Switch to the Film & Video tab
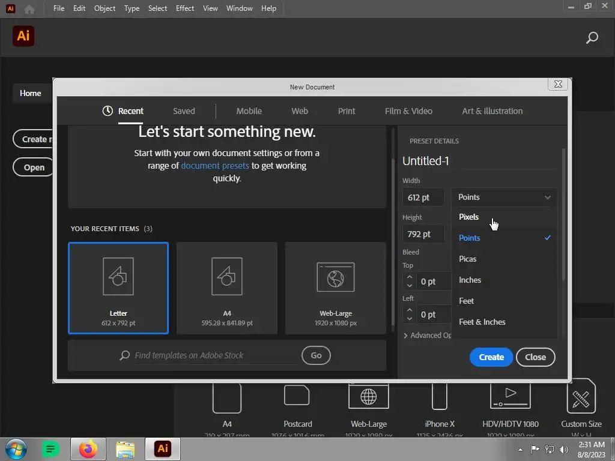Viewport: 615px width, 461px height. (x=408, y=111)
